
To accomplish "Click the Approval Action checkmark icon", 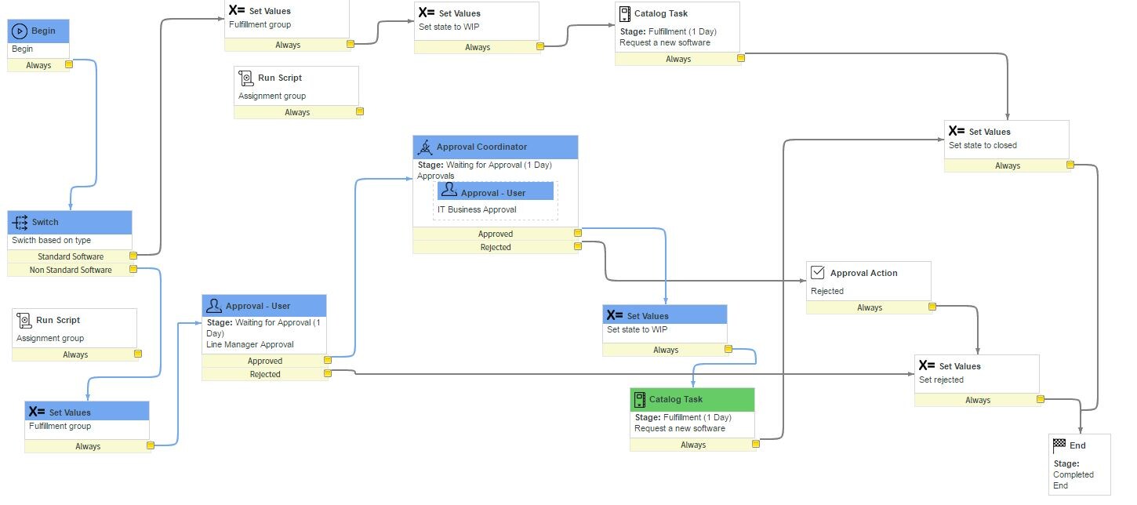I will tap(817, 273).
